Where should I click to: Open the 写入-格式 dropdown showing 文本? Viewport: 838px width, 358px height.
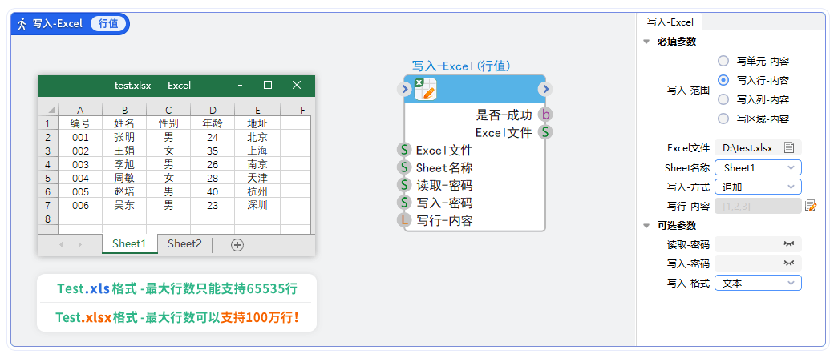click(x=758, y=283)
